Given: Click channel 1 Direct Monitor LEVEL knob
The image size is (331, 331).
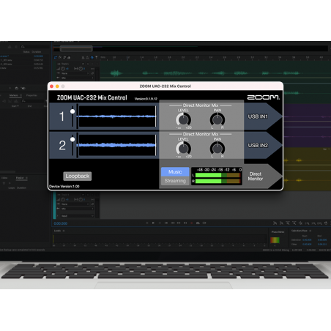Looking at the screenshot, I should point(183,119).
